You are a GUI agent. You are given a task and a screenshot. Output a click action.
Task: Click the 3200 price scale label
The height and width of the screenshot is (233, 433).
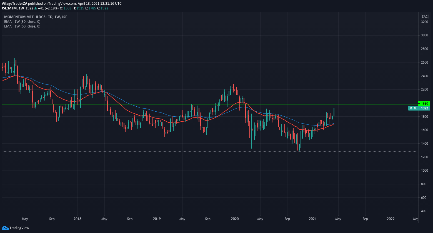pos(424,22)
